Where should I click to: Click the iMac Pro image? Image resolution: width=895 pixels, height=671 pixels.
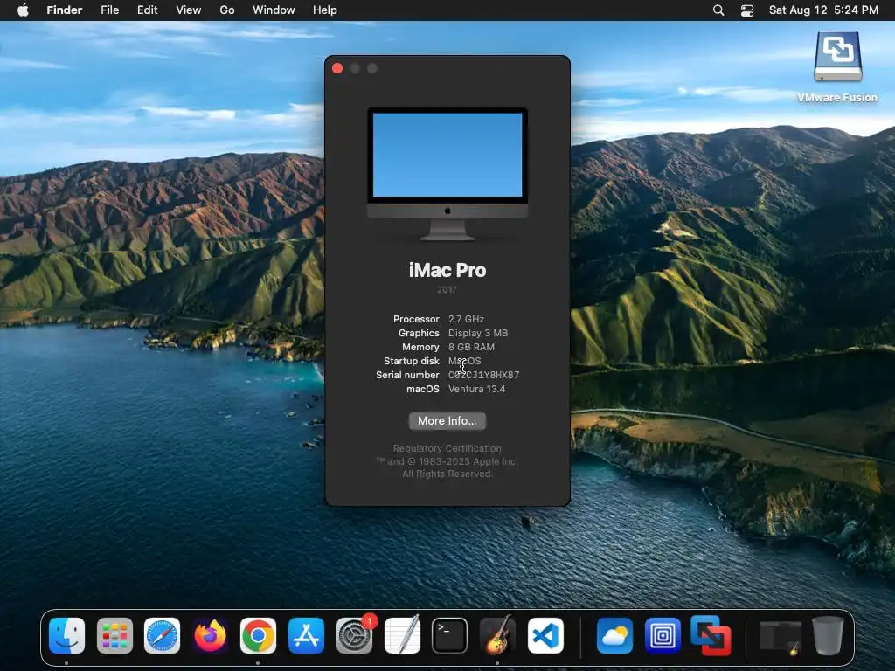(447, 174)
